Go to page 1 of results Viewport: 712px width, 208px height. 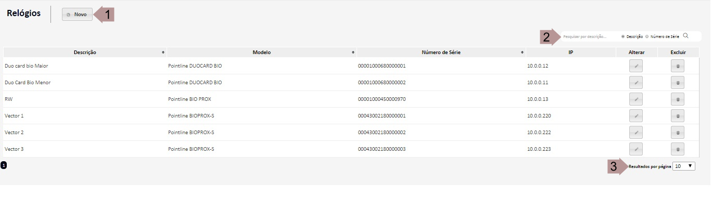(x=4, y=165)
